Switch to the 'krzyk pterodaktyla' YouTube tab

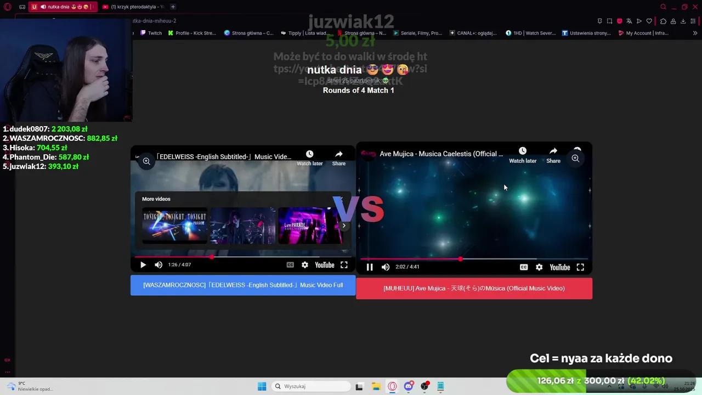click(133, 7)
